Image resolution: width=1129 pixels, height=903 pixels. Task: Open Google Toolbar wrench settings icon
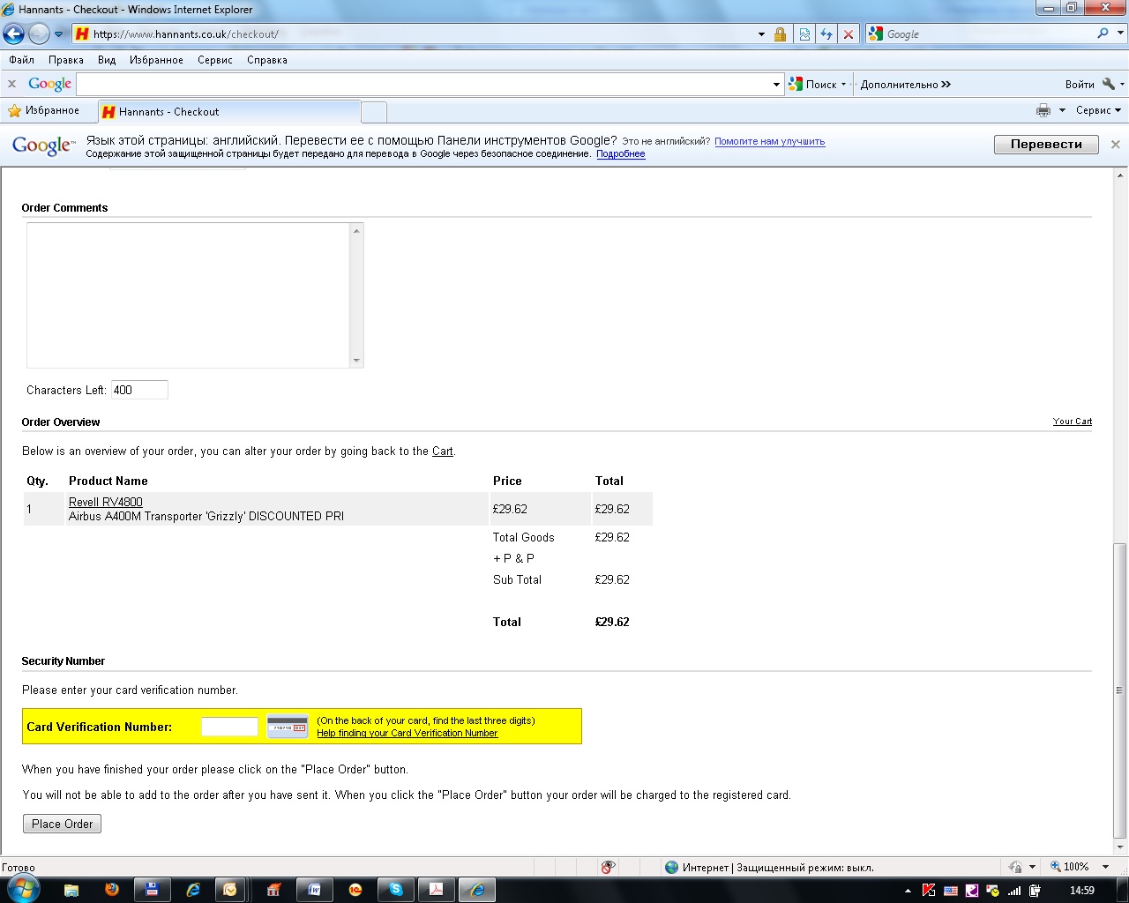1109,85
